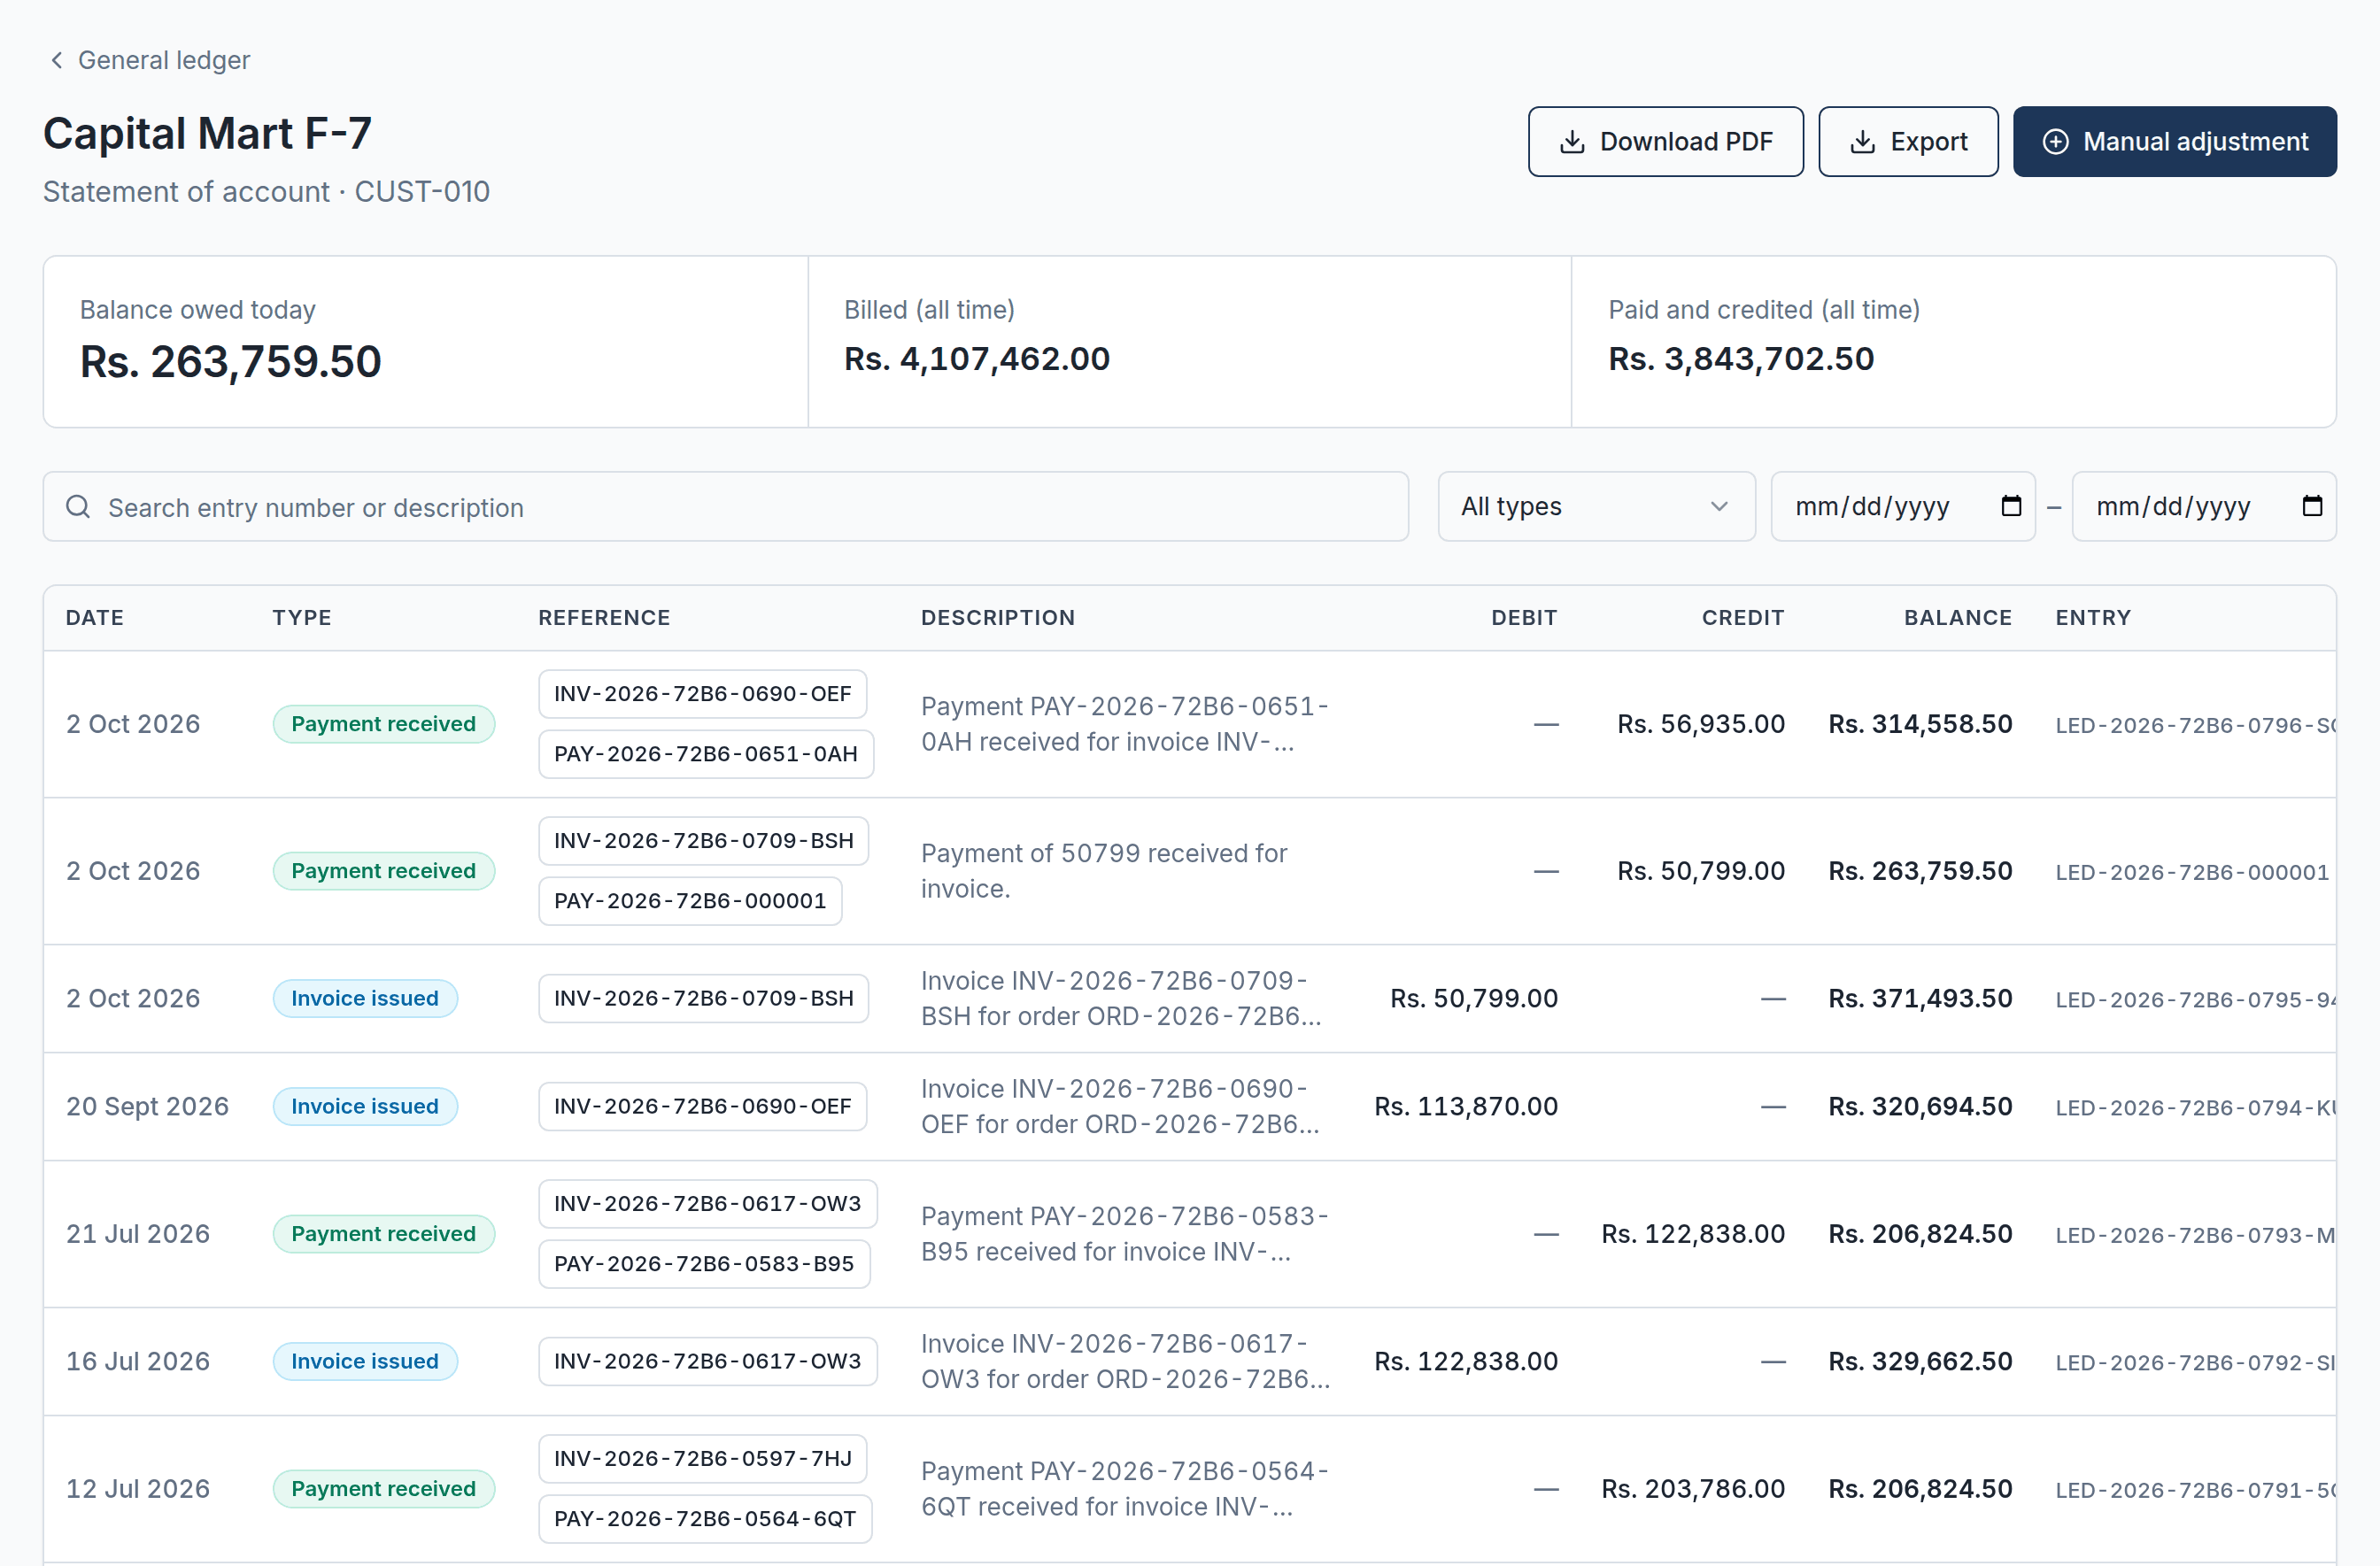Screen dimensions: 2380x1566
Task: Open reference PAY-2026-72B6-000001
Action: tap(690, 901)
